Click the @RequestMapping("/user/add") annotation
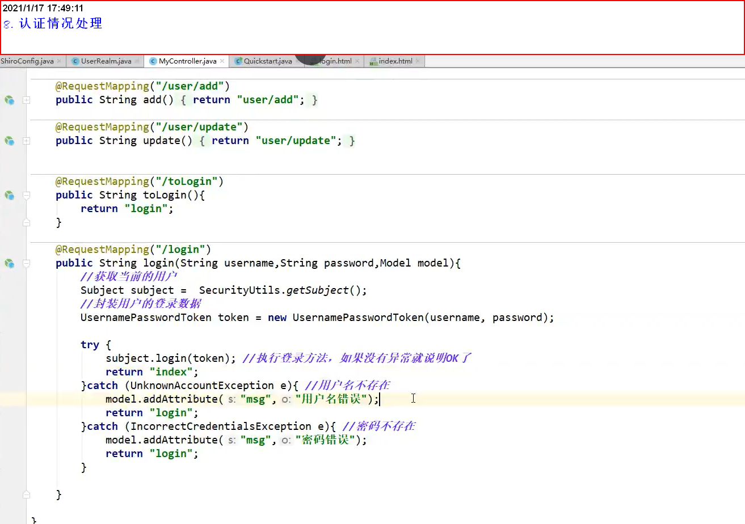This screenshot has height=524, width=745. [142, 86]
